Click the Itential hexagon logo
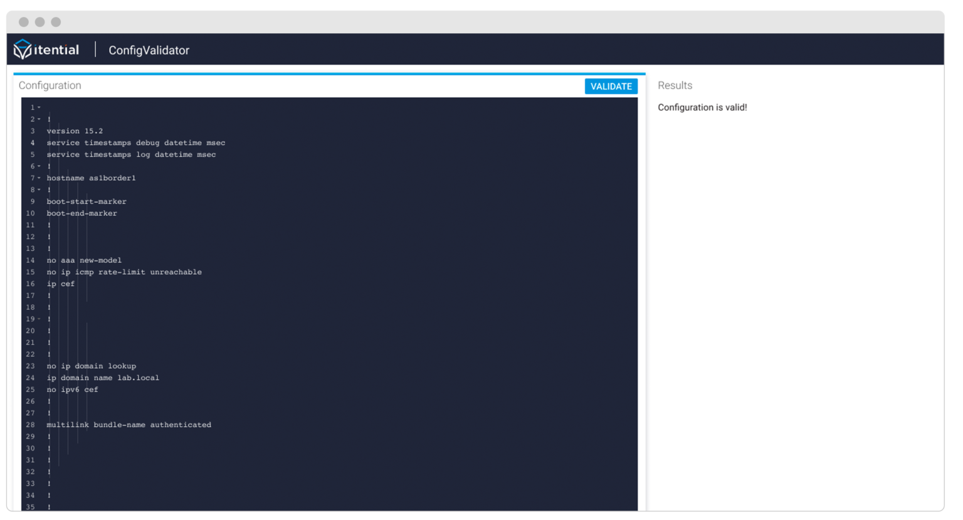The image size is (963, 520). coord(23,48)
